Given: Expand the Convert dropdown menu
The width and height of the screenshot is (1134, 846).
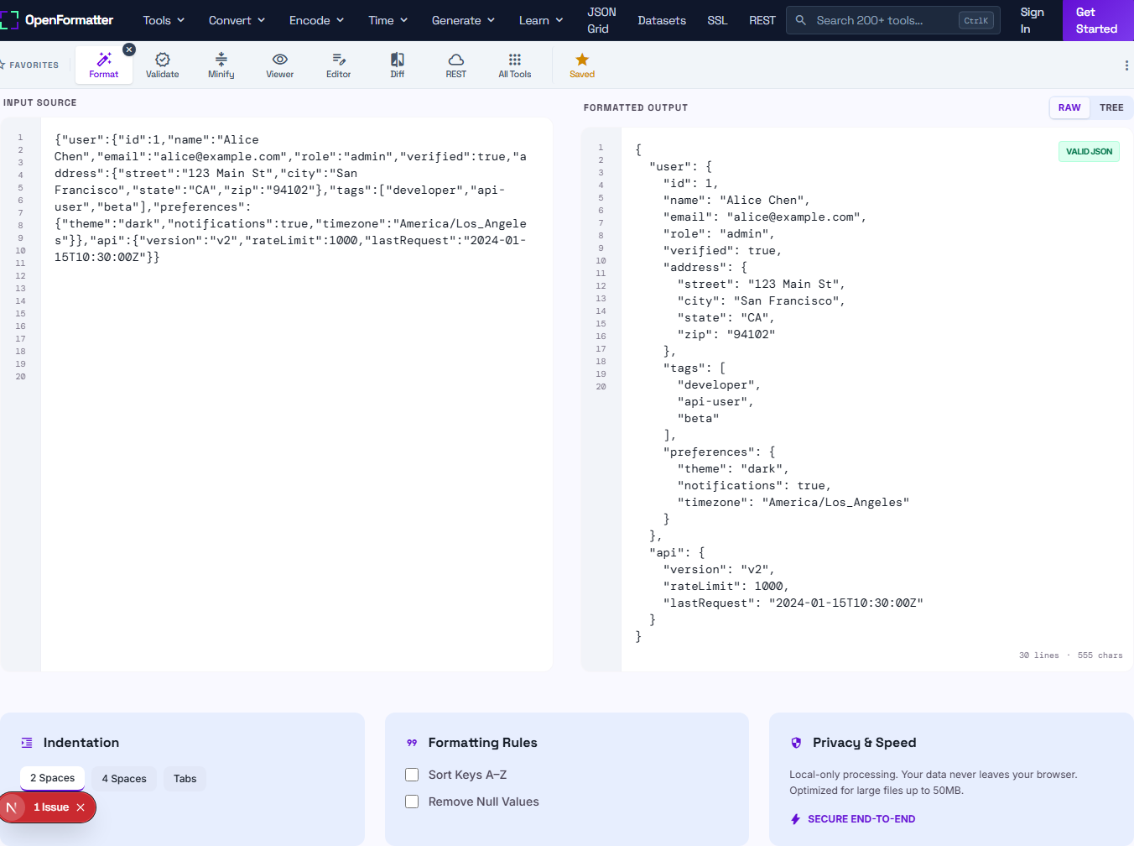Looking at the screenshot, I should coord(237,20).
